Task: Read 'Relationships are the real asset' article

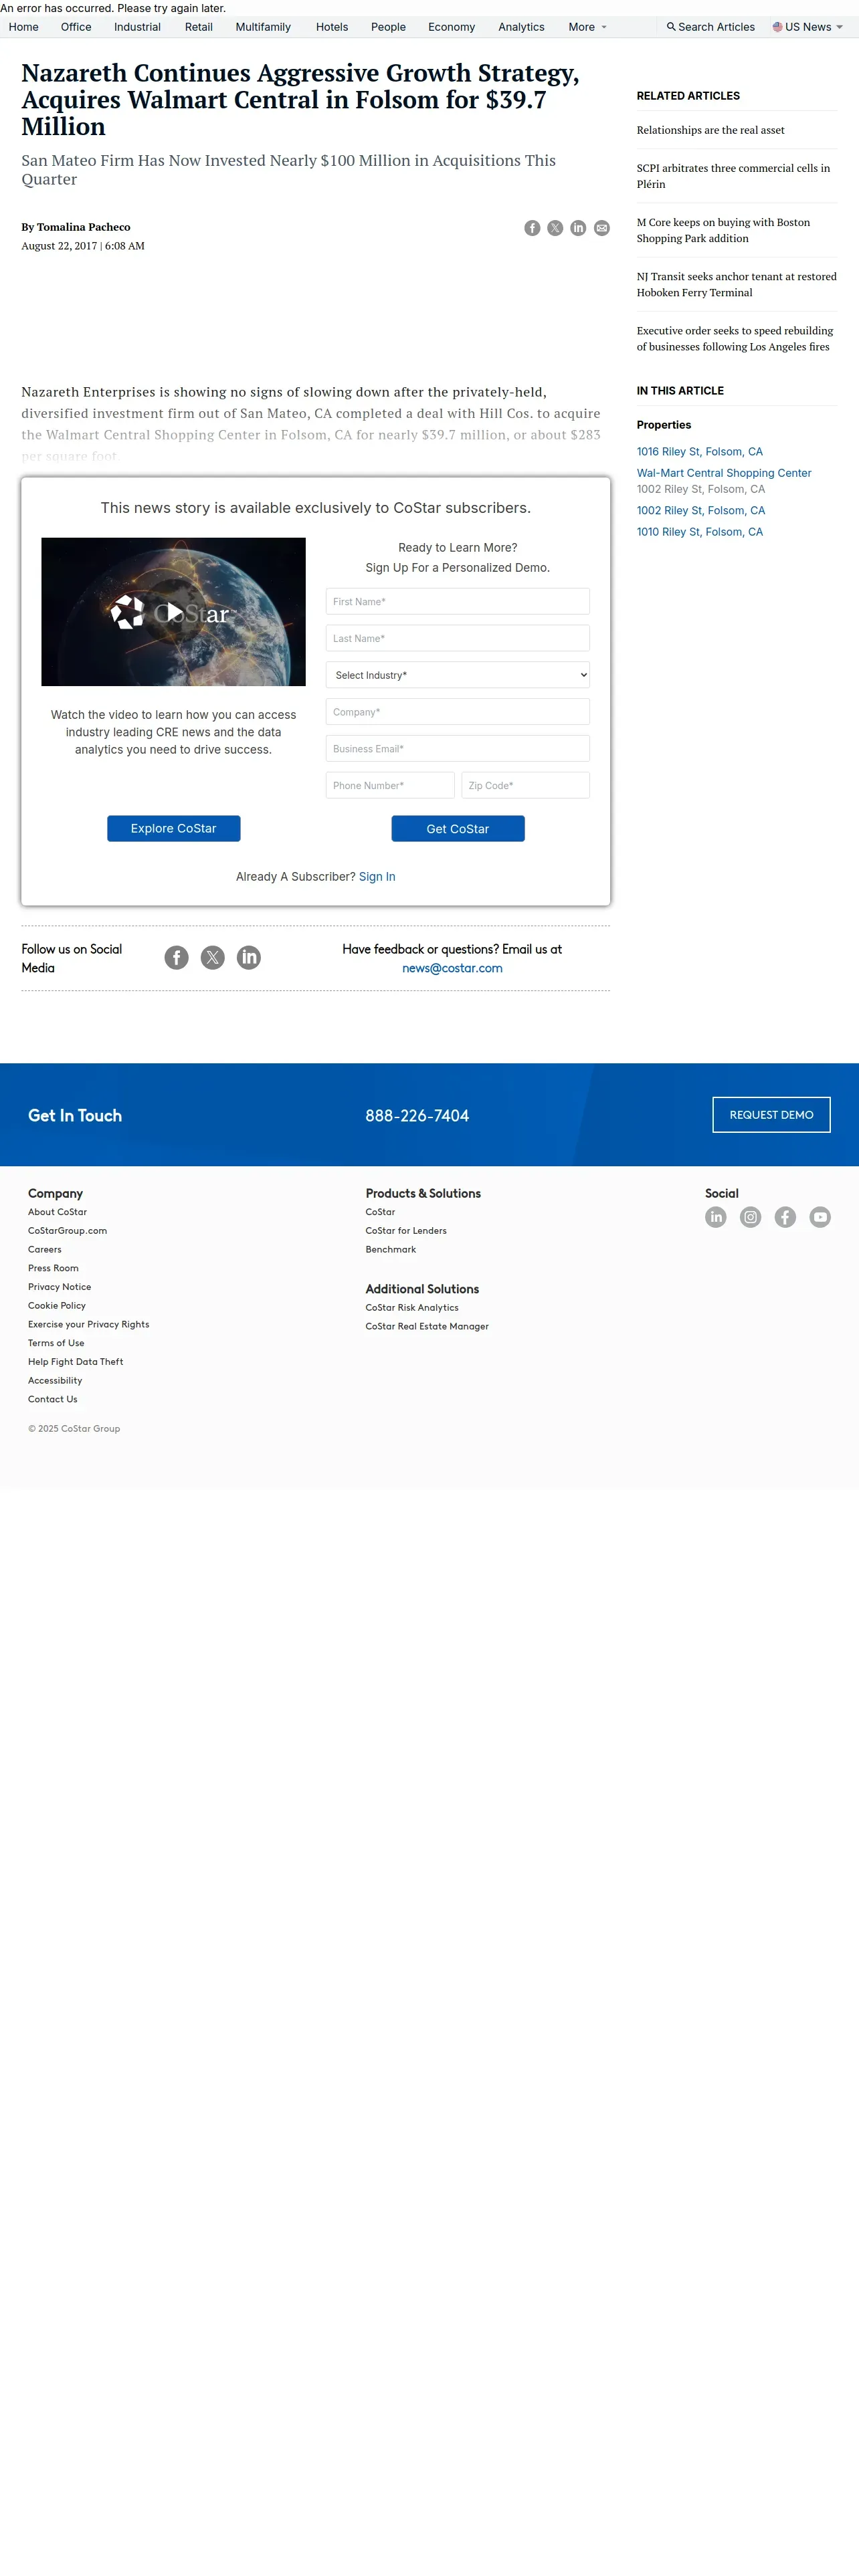Action: (711, 130)
